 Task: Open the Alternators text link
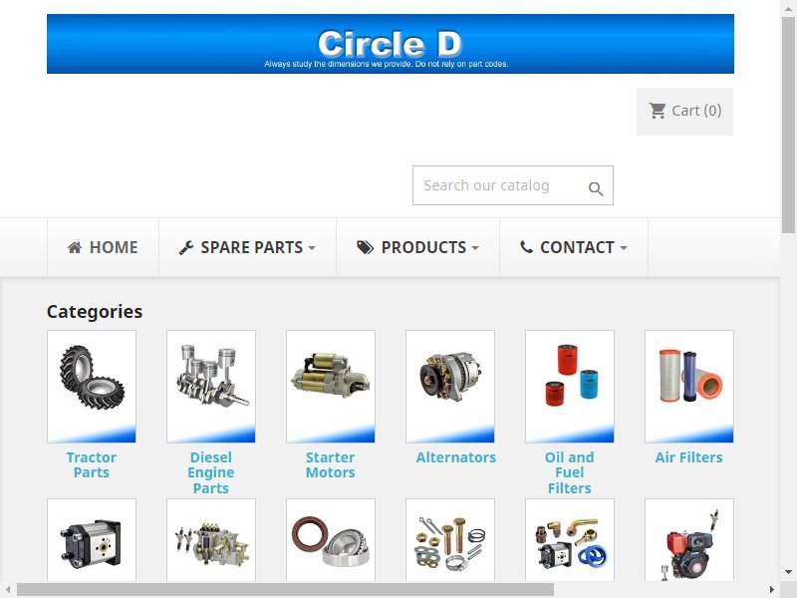coord(456,457)
